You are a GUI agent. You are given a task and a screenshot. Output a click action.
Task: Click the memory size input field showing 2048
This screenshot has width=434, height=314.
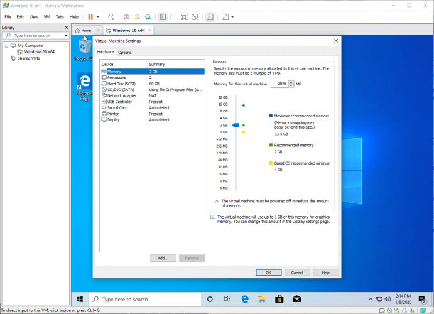[x=279, y=84]
